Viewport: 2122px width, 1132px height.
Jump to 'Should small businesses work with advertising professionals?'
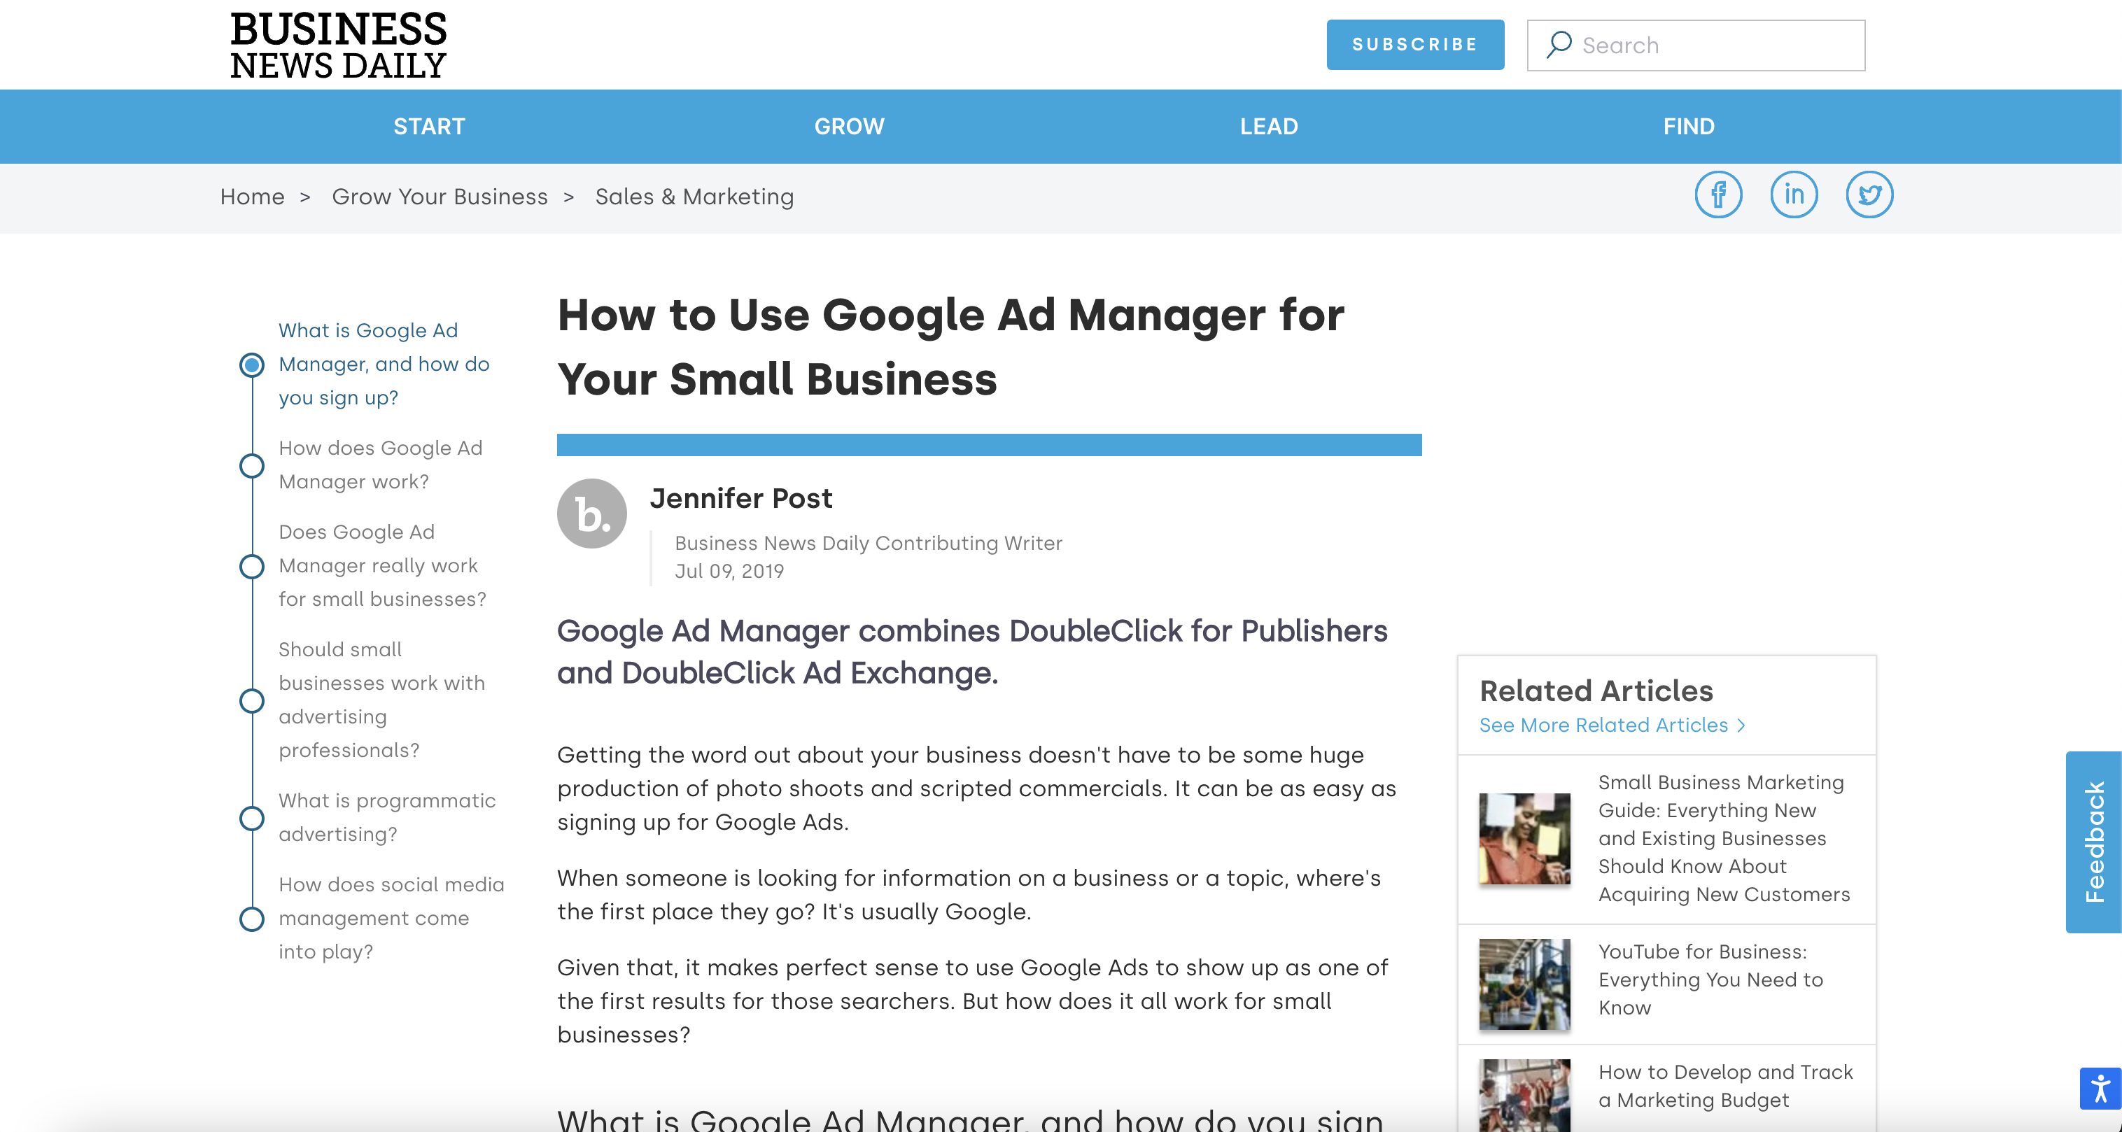[x=381, y=700]
